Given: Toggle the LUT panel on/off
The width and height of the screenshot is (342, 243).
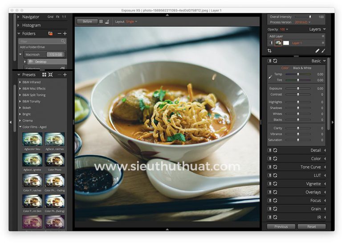Looking at the screenshot, I should click(269, 175).
